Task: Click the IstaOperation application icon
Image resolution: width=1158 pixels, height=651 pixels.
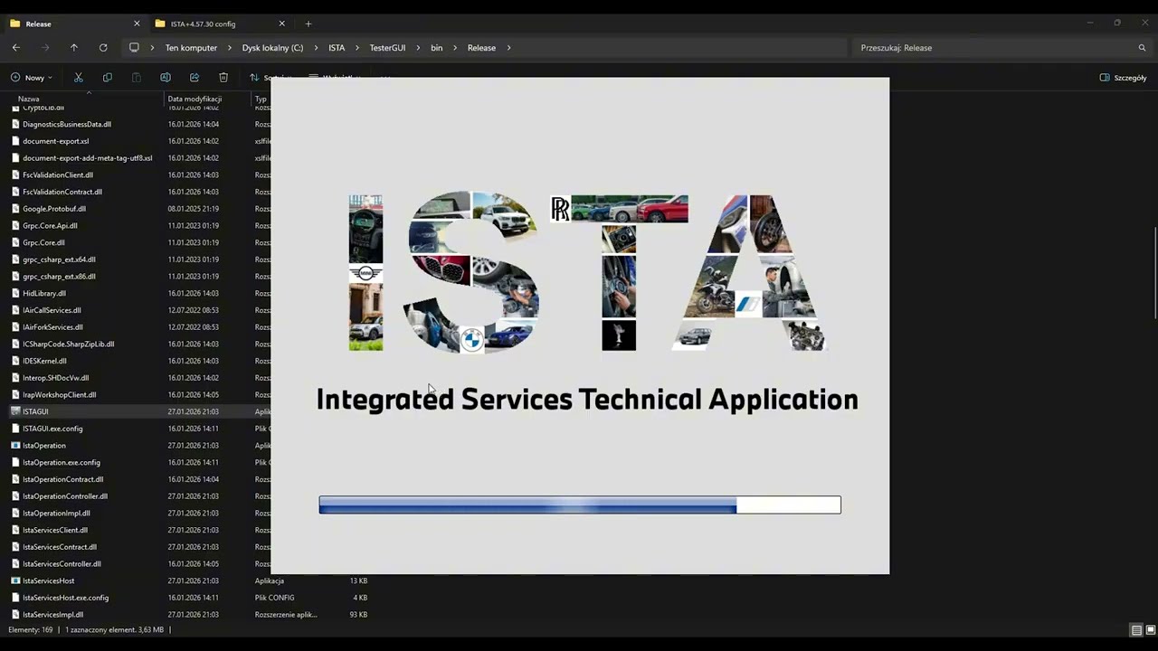Action: pyautogui.click(x=15, y=445)
